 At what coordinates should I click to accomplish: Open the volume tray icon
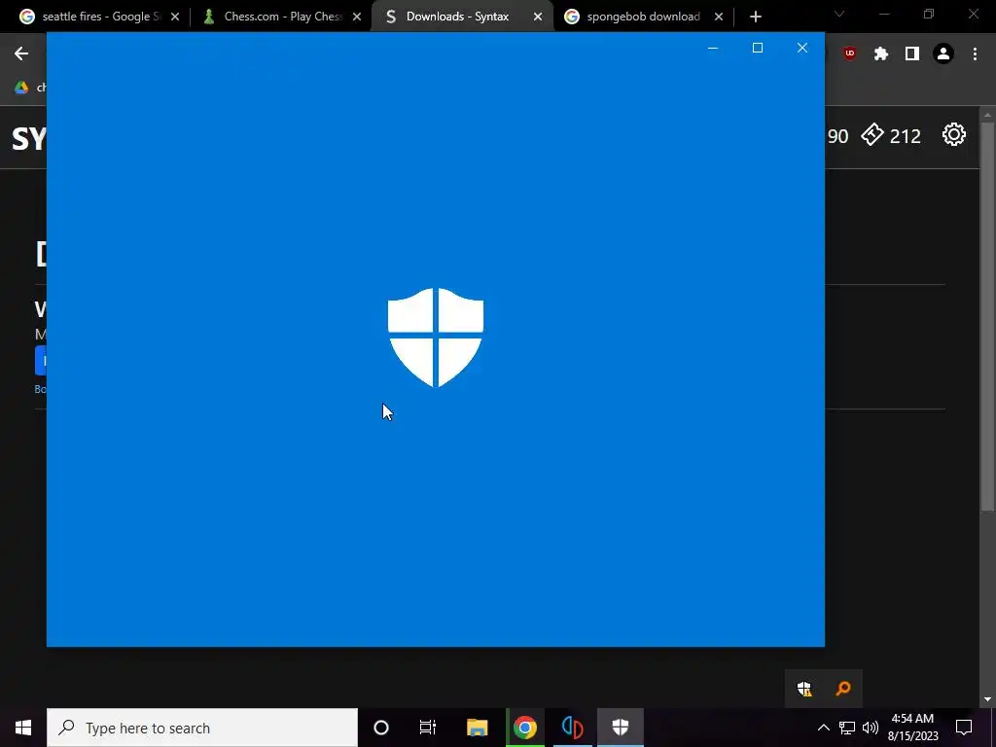coord(871,728)
